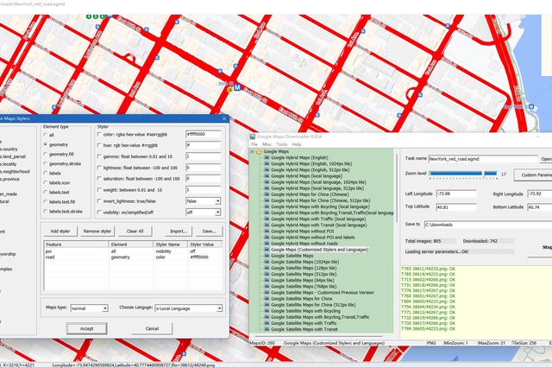Viewport: 552px width, 368px height.
Task: Click the horizontal scrollbar under the maps tree
Action: [x=323, y=336]
